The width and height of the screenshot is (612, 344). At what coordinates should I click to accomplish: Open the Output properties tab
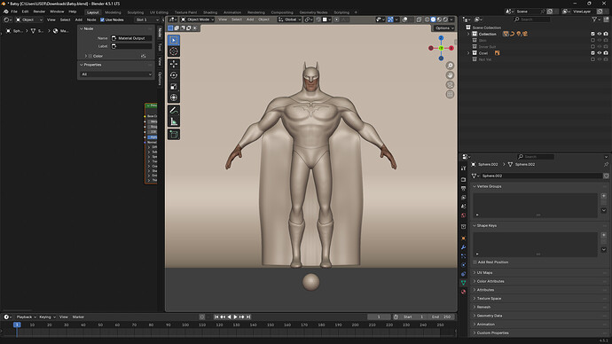pyautogui.click(x=463, y=189)
